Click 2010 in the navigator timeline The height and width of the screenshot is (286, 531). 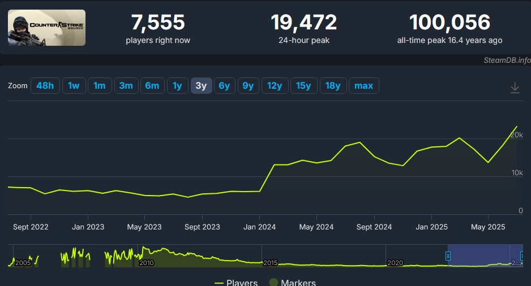pos(146,263)
